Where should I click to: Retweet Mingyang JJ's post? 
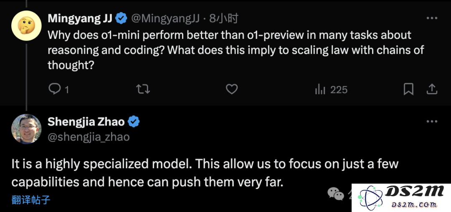143,89
